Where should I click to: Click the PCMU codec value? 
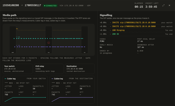[x=102, y=41]
